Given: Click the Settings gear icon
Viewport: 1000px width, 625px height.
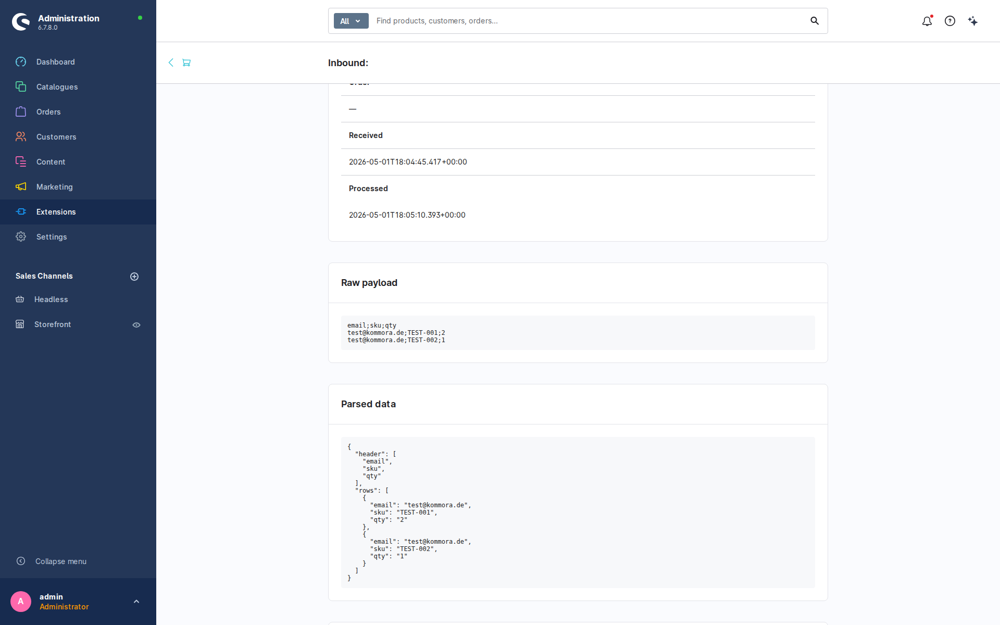Looking at the screenshot, I should [x=21, y=237].
